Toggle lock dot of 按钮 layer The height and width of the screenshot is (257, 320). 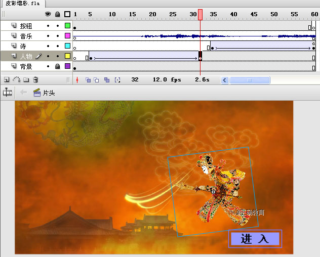[58, 26]
